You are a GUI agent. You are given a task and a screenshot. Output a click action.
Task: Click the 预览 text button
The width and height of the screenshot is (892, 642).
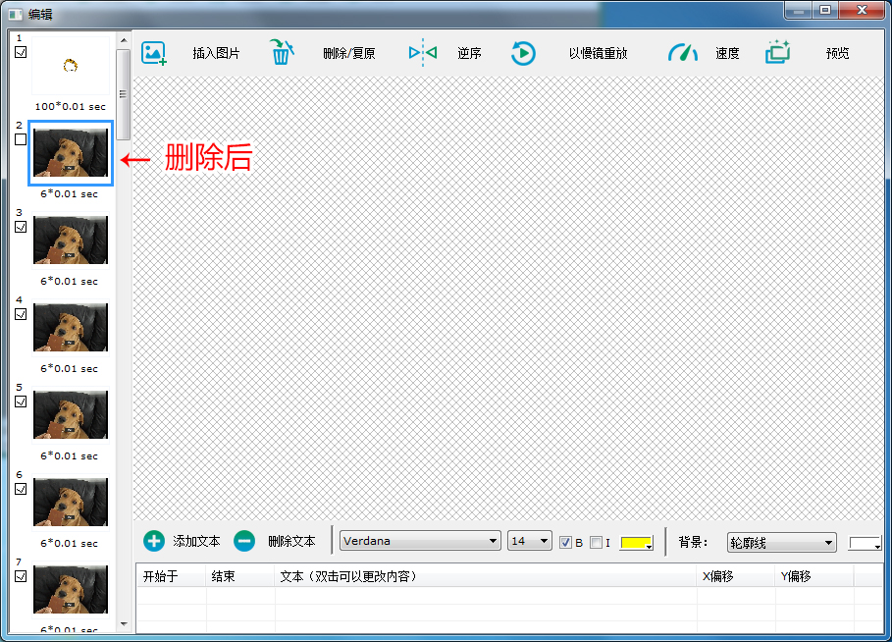pyautogui.click(x=837, y=53)
